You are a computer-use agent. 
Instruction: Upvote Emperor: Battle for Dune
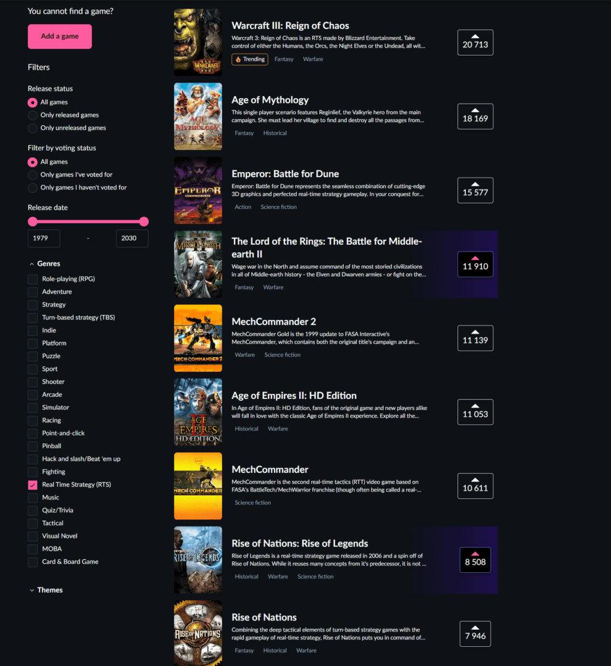click(x=475, y=191)
